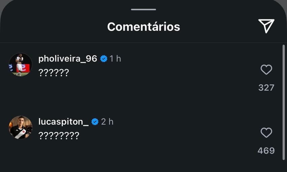287x172 pixels.
Task: Click the comments list scrollbar
Action: pos(283,101)
